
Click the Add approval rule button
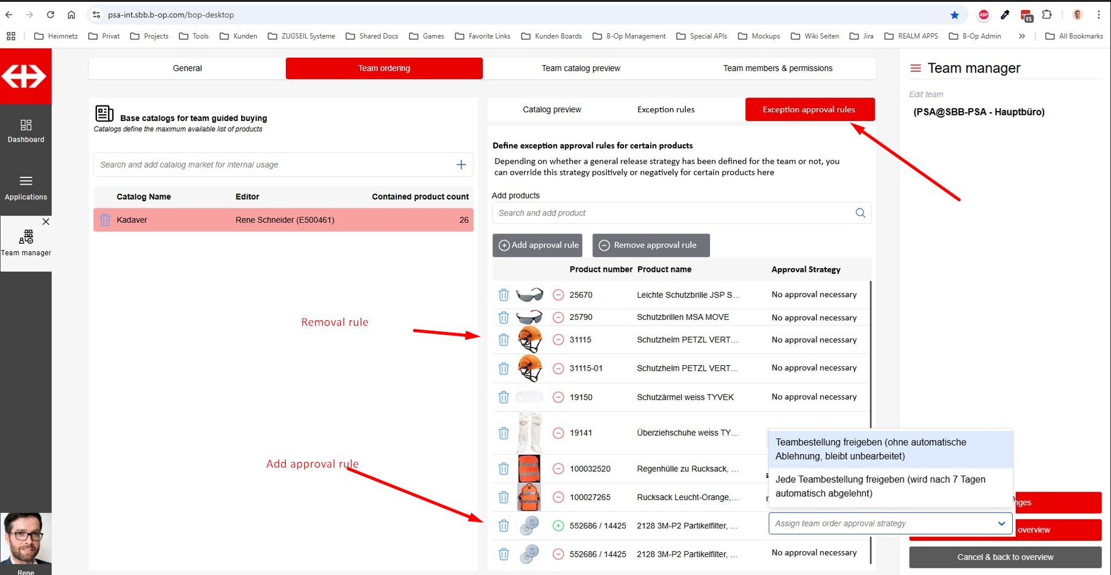[x=537, y=245]
